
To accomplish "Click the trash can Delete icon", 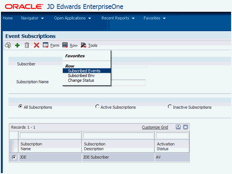I will [27, 45].
